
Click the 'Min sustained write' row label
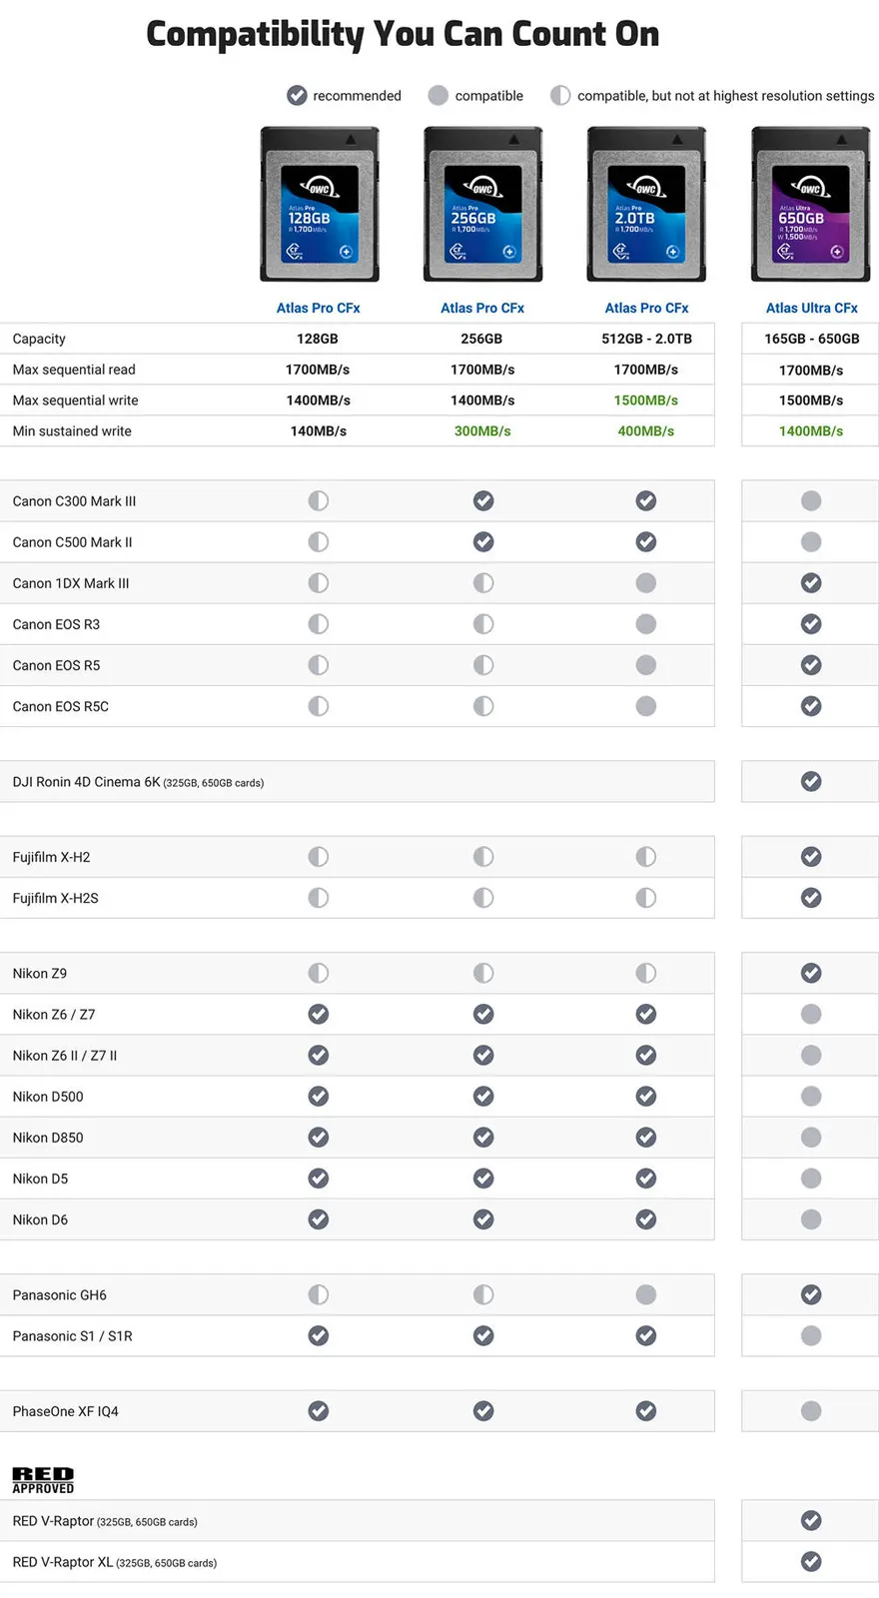pyautogui.click(x=72, y=431)
